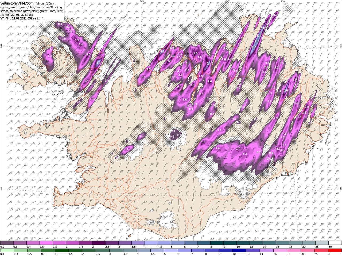Click the deep blue swatch labeled 10 in the lower legend
This screenshot has height=256, width=342.
tap(239, 250)
